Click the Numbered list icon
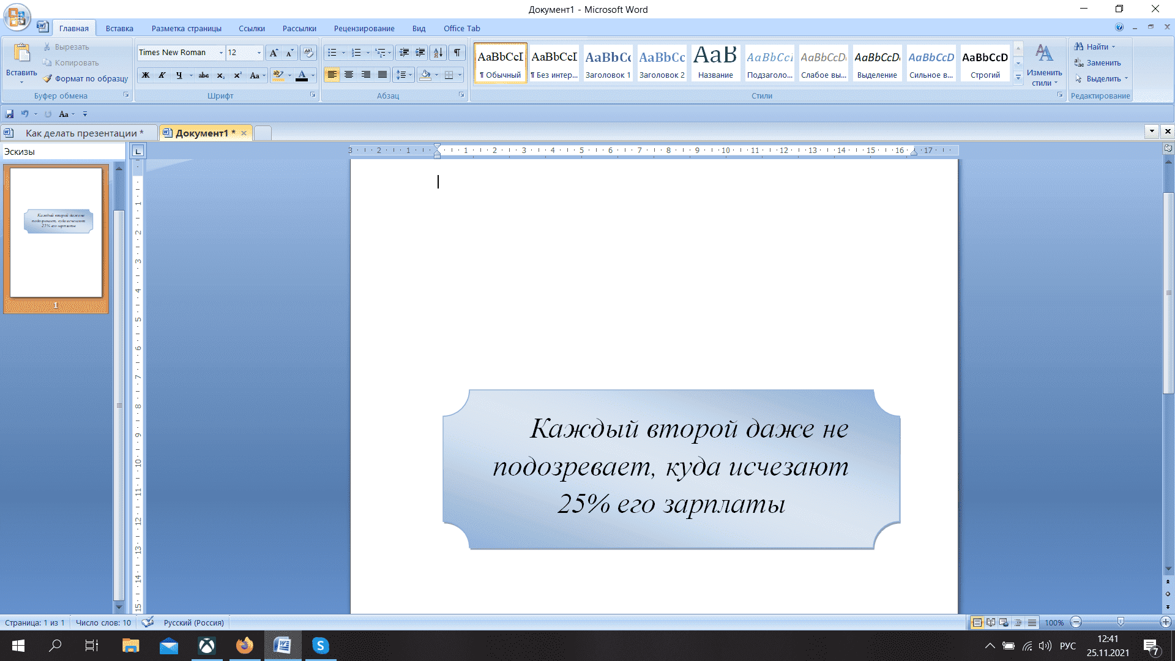 click(356, 53)
